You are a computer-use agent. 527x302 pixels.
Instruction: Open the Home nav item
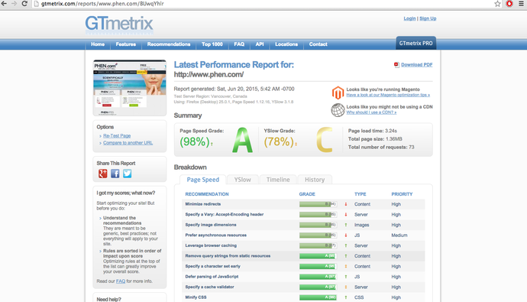98,44
